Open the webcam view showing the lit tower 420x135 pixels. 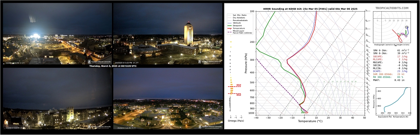coord(168,33)
